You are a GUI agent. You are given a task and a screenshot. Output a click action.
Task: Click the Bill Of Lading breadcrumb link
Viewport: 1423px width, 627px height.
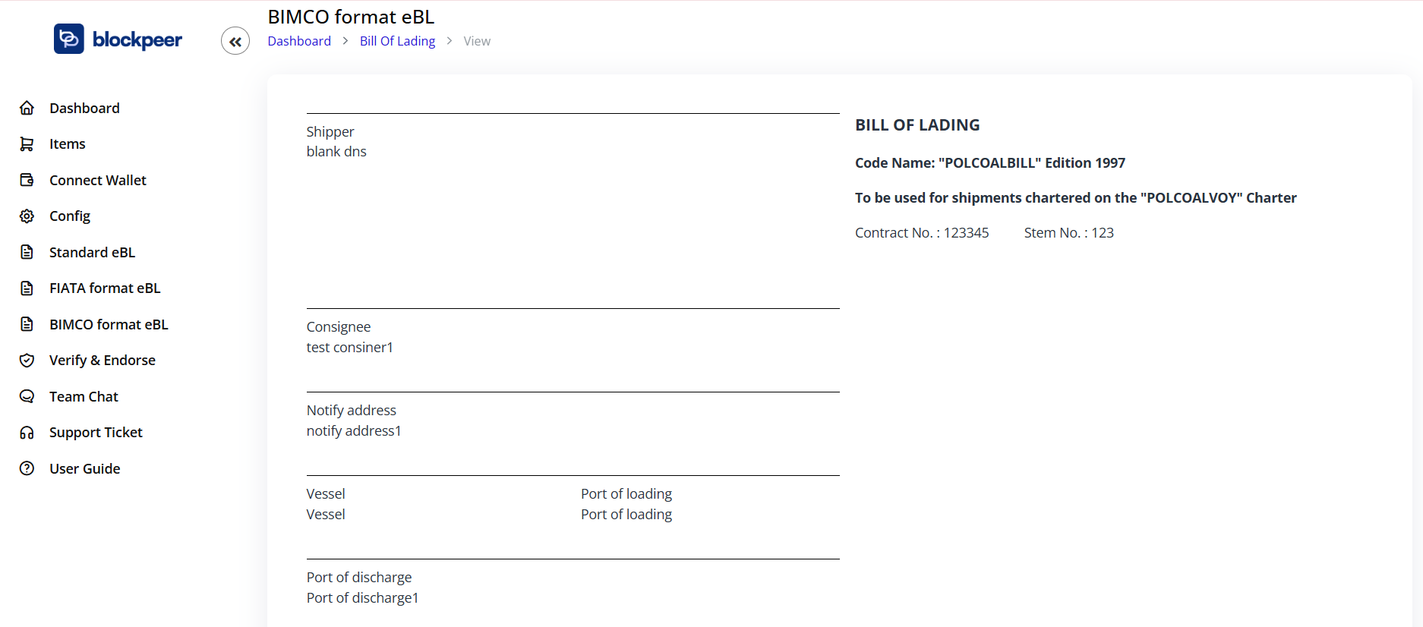click(397, 41)
